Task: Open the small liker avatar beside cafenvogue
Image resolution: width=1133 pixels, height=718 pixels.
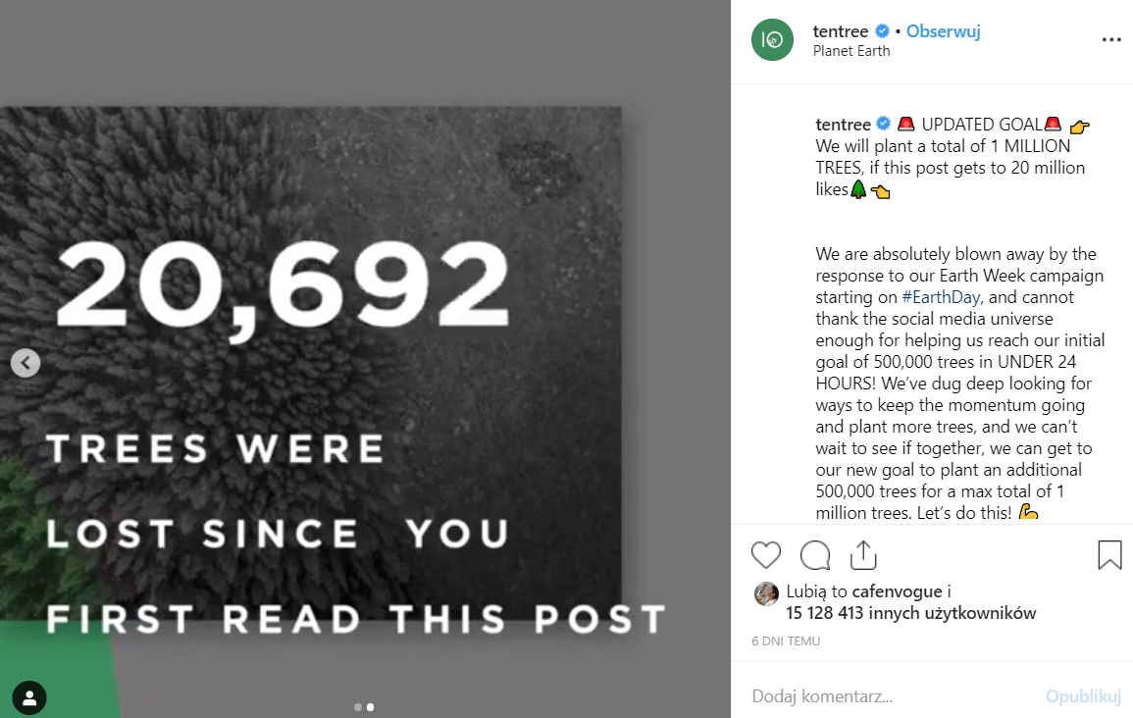Action: [766, 593]
